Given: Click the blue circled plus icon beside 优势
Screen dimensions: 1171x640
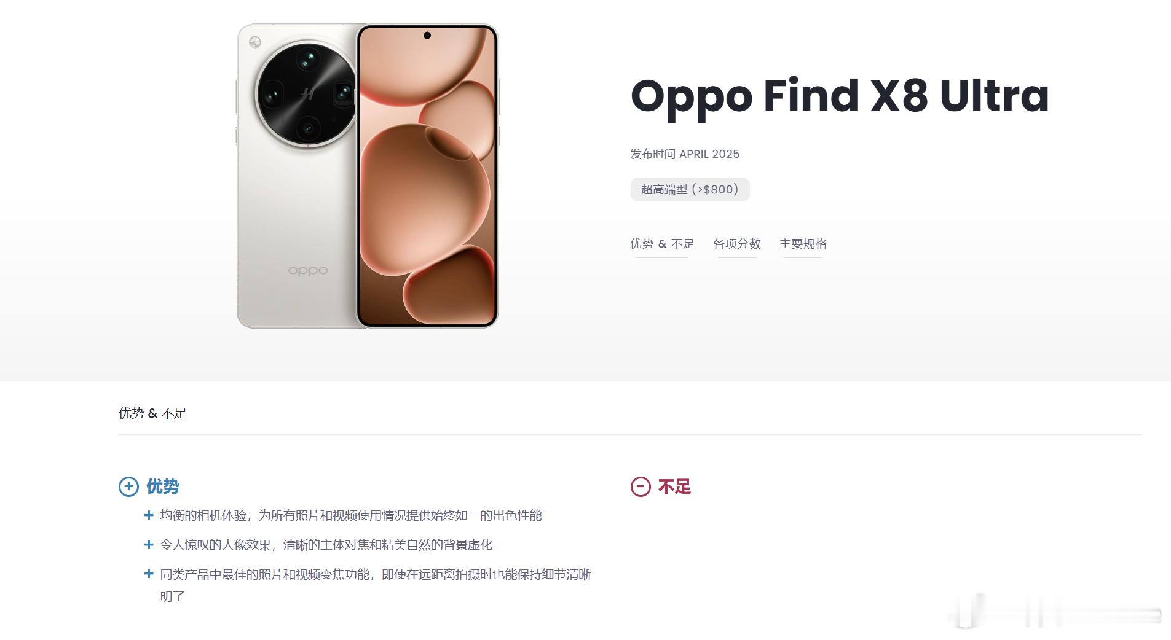Looking at the screenshot, I should (128, 486).
